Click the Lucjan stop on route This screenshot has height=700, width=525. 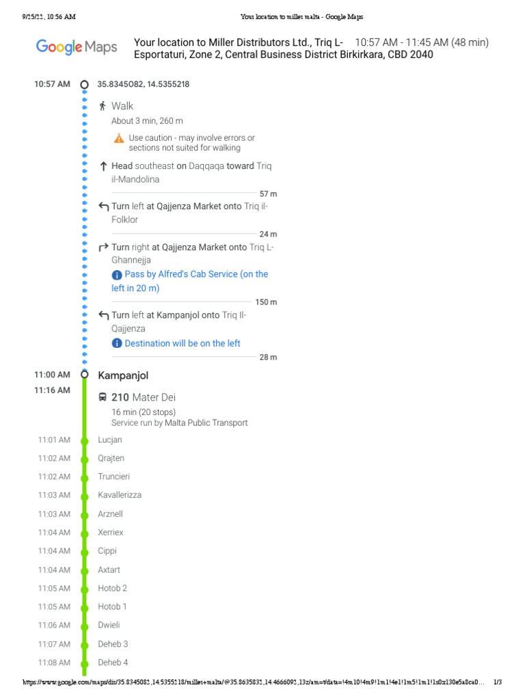pos(110,440)
